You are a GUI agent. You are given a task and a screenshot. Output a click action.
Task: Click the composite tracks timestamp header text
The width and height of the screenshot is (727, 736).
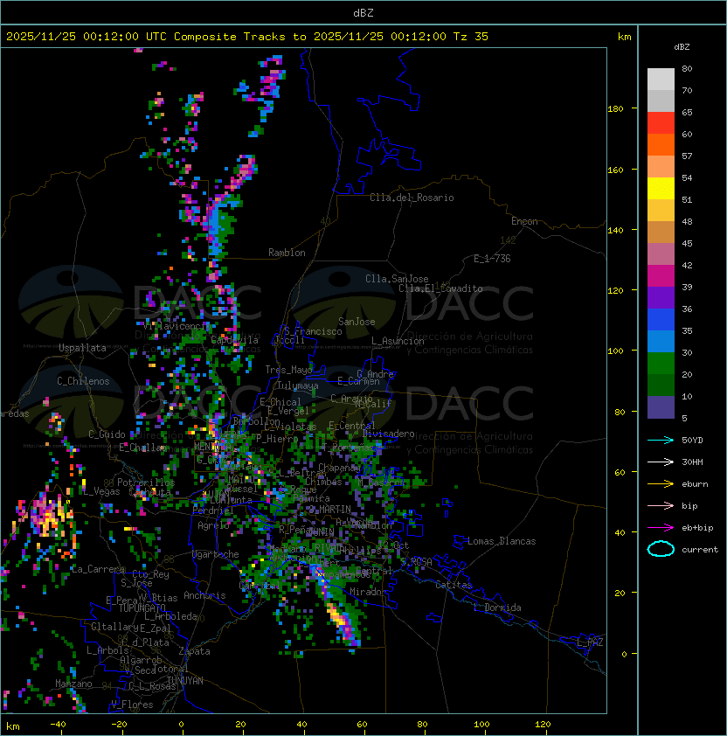tap(247, 37)
